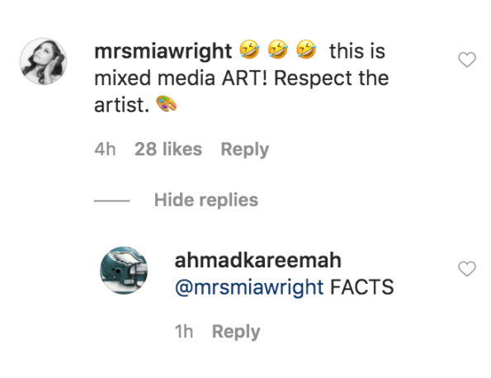View who gave the 28 likes
491x378 pixels.
tap(168, 149)
